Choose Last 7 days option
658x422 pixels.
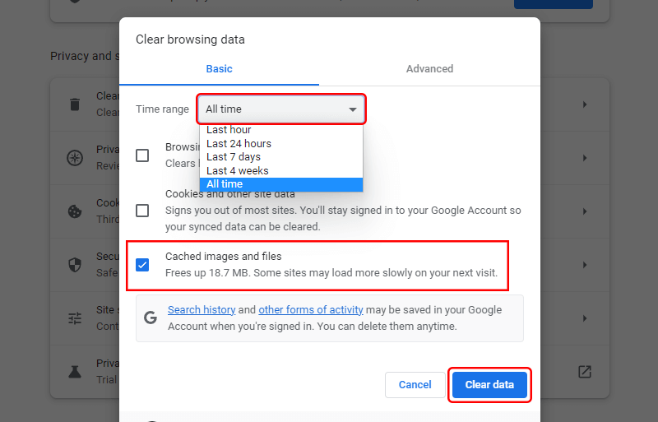pos(234,157)
